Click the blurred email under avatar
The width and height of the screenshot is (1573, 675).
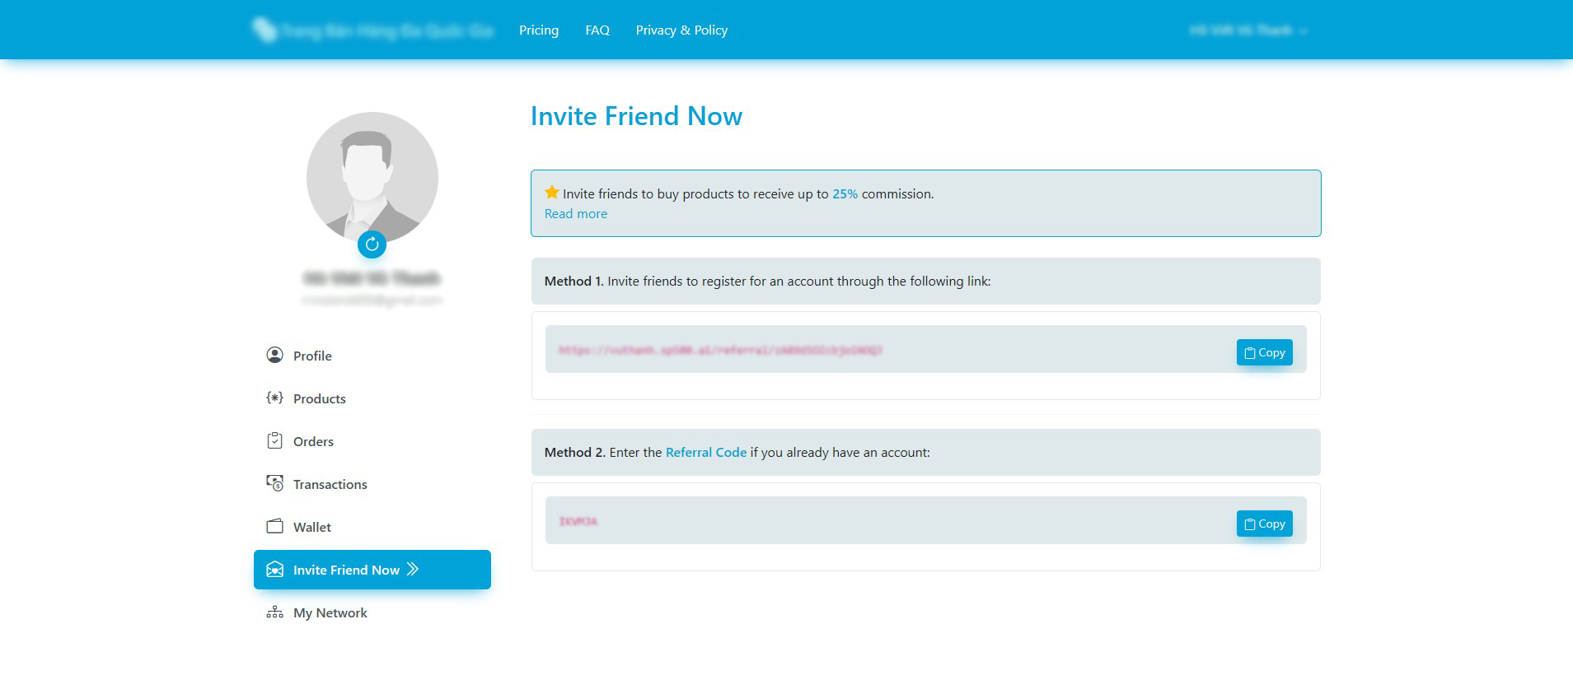(372, 300)
